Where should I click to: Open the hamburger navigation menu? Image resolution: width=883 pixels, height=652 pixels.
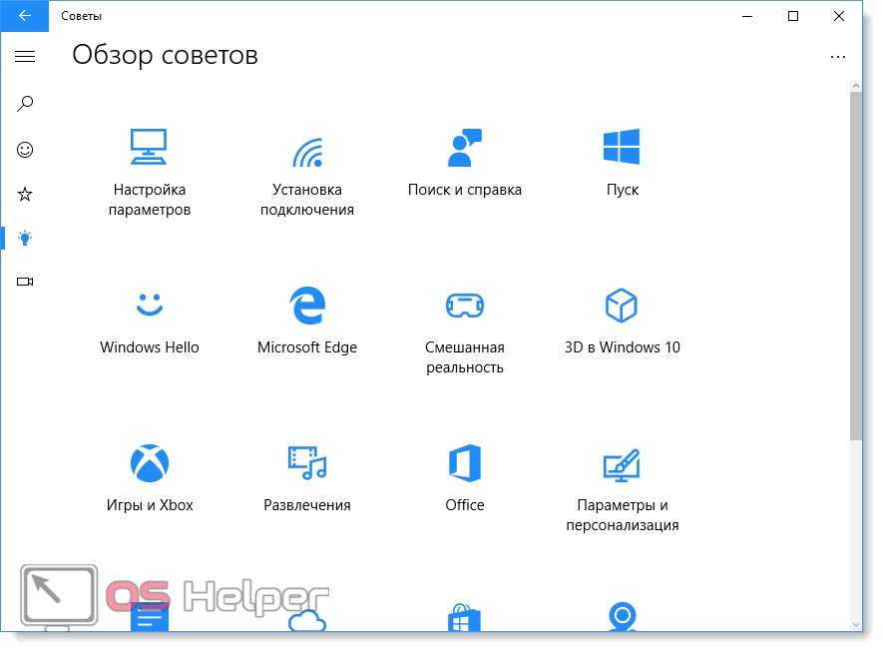coord(25,57)
